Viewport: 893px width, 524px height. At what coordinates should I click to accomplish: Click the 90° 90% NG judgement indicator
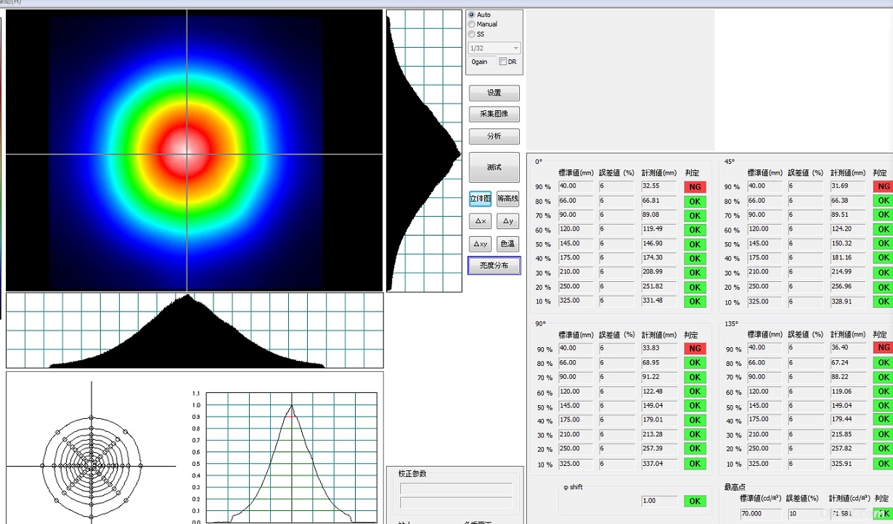tap(694, 349)
